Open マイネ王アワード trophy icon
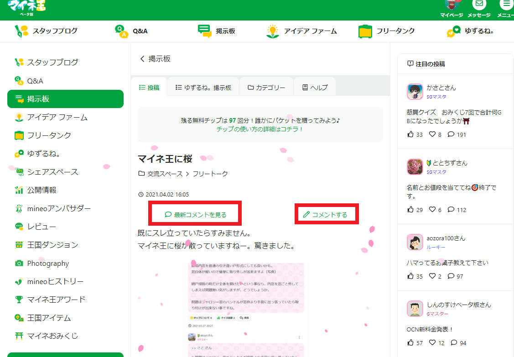514x357 pixels. [19, 299]
